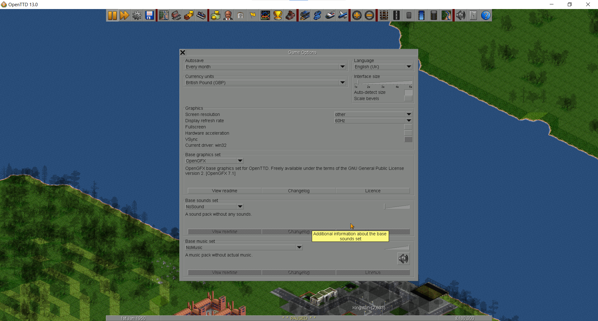The image size is (598, 321).
Task: Save the current game
Action: click(149, 15)
